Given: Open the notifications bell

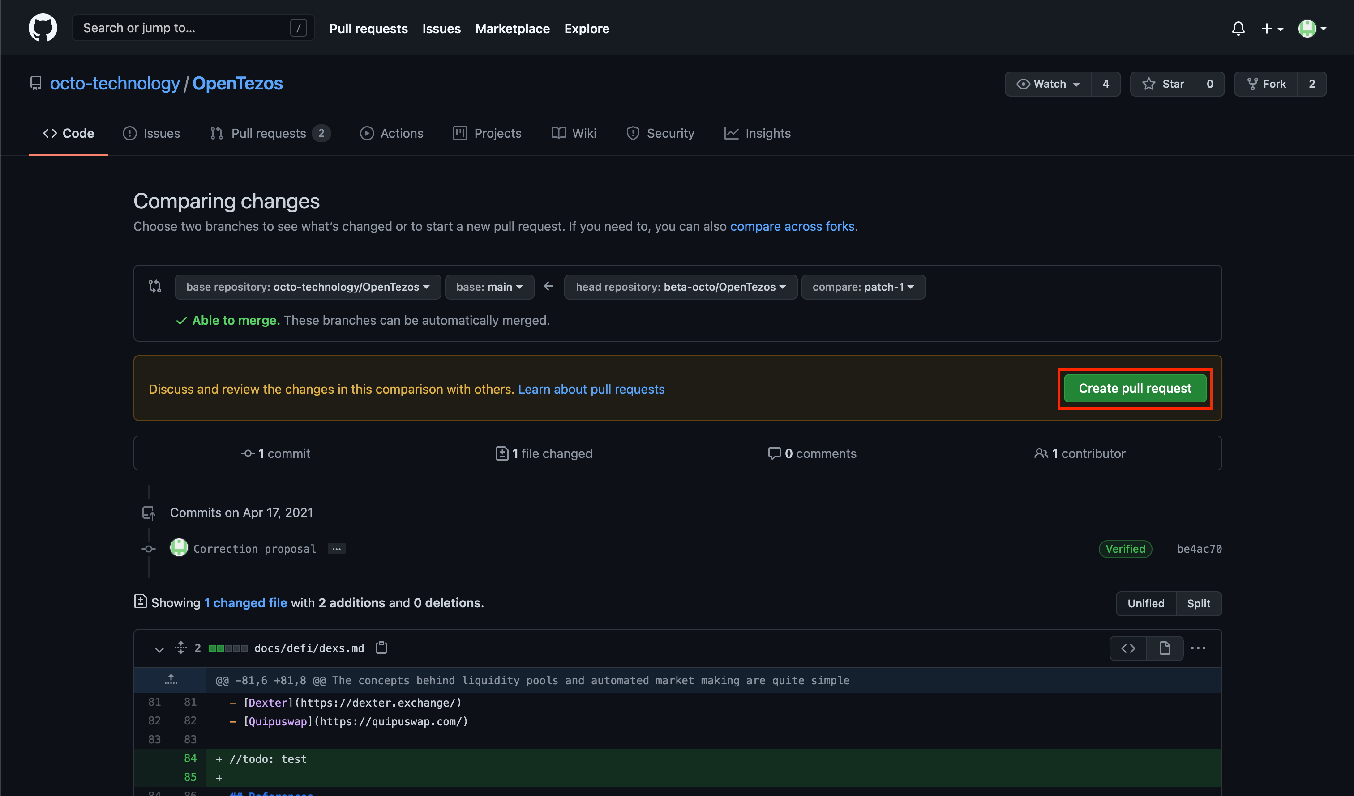Looking at the screenshot, I should coord(1238,29).
